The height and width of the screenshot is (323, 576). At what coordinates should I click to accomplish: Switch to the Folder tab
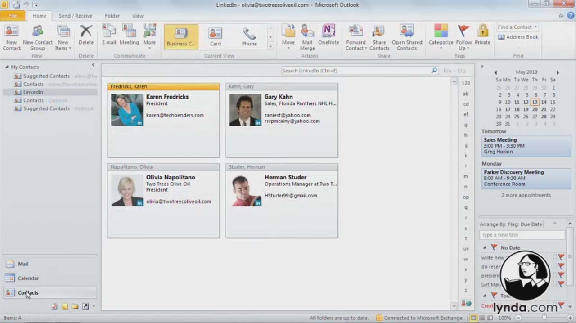coord(112,16)
